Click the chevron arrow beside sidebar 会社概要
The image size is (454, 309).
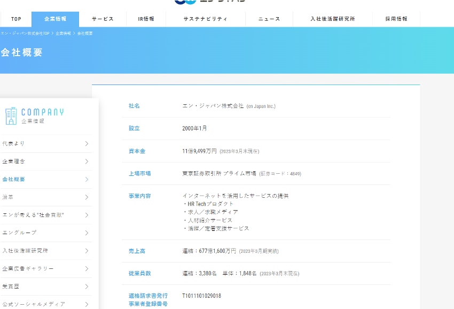[87, 180]
